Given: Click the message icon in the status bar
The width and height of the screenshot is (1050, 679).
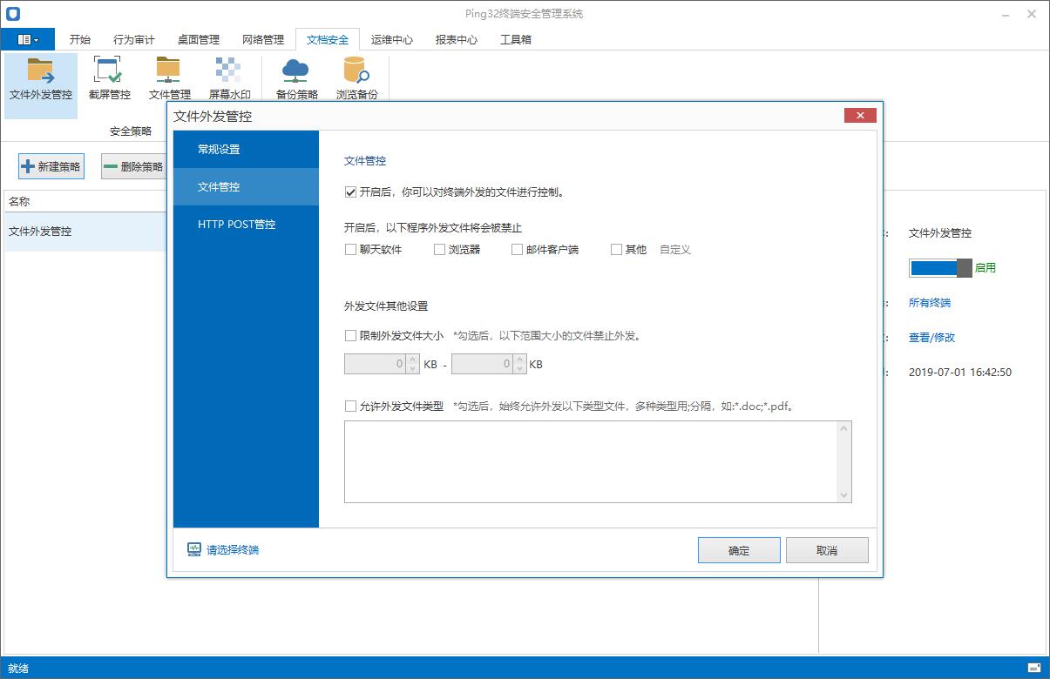Looking at the screenshot, I should point(1034,668).
